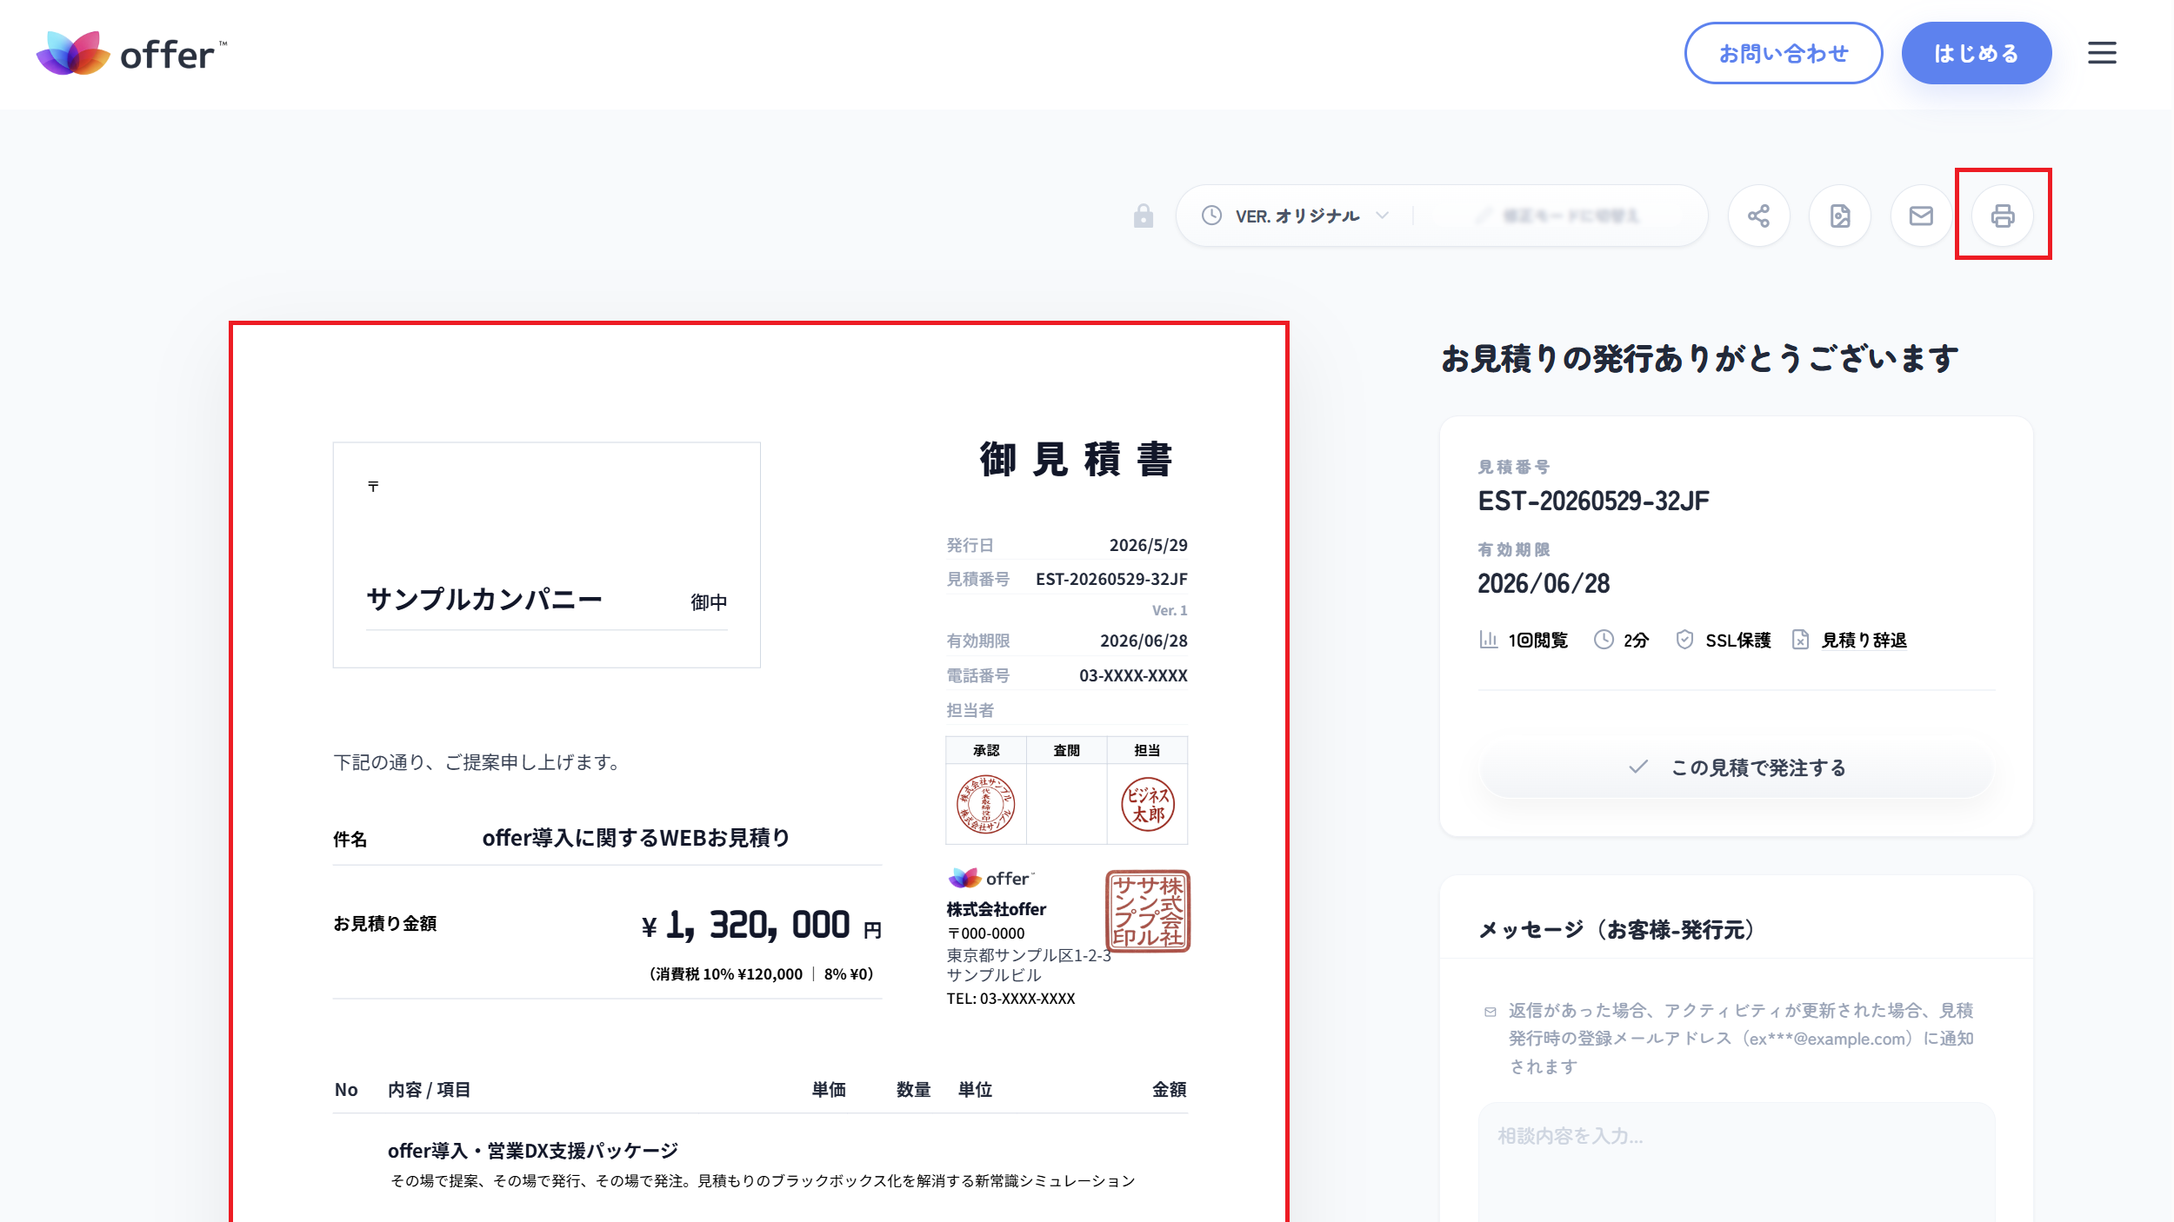
Task: Click the 電話番号 03-XXXX-XXXX value
Action: tap(1133, 675)
